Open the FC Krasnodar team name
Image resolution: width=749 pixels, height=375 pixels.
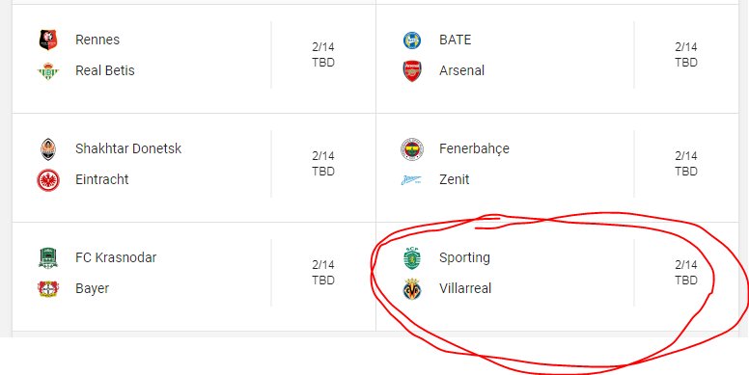click(116, 257)
